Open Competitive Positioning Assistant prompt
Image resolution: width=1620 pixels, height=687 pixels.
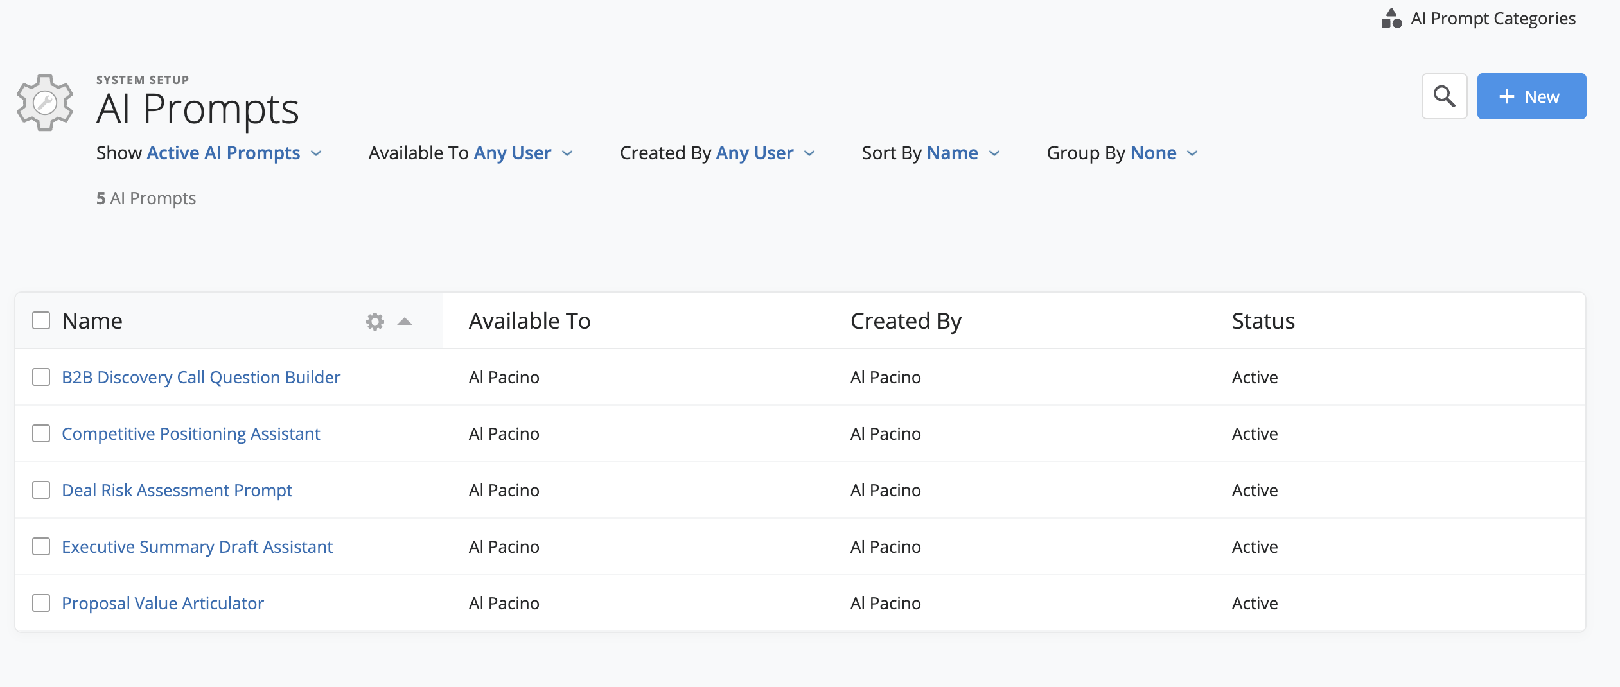[x=191, y=434]
